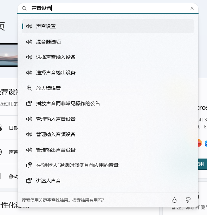Click speaker icon beside 管理输出声音设备

pos(29,150)
